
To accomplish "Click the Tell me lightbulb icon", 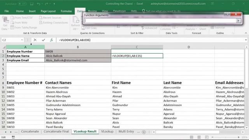I will 144,11.
